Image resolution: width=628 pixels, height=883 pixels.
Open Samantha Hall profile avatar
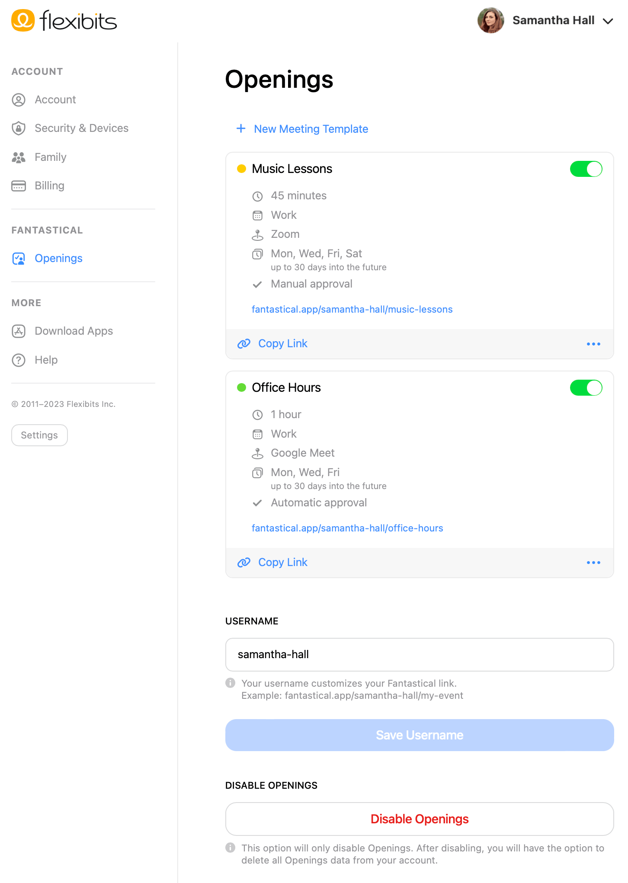point(490,20)
